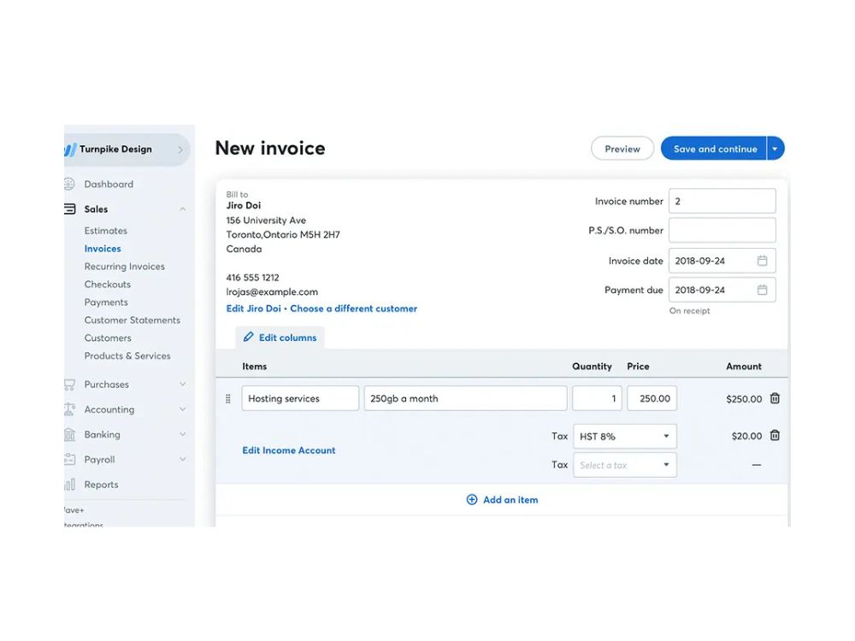
Task: Click the Invoice date field
Action: pyautogui.click(x=722, y=261)
